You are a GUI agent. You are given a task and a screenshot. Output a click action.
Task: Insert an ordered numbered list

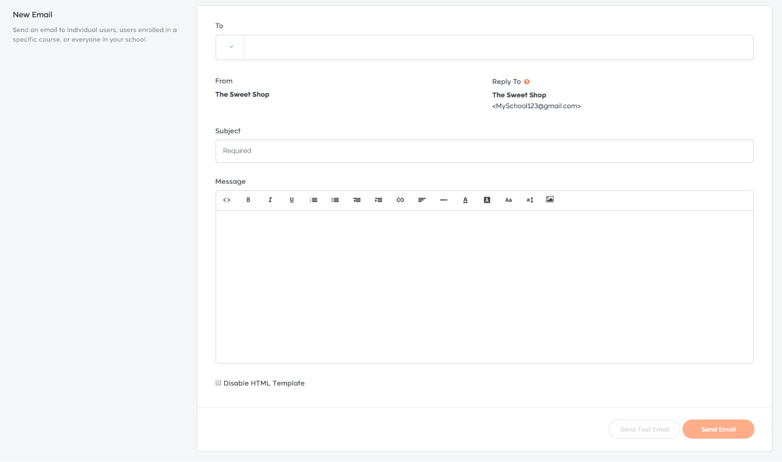click(313, 200)
